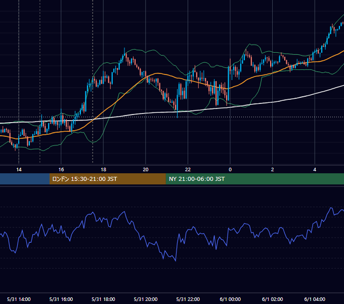Click the 5/31 20:00 time label

pos(146,299)
